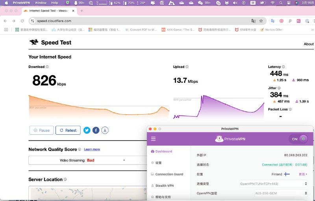Click the translate page icon in address bar
Image resolution: width=315 pixels, height=201 pixels.
[254, 21]
